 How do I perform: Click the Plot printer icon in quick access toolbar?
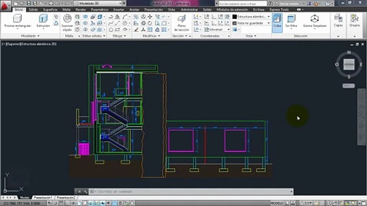50,3
